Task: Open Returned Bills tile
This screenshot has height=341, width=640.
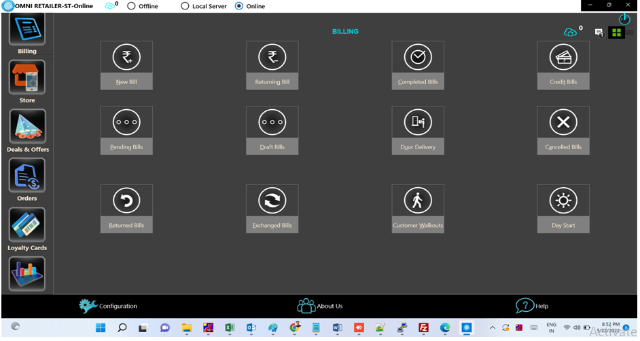Action: (126, 209)
